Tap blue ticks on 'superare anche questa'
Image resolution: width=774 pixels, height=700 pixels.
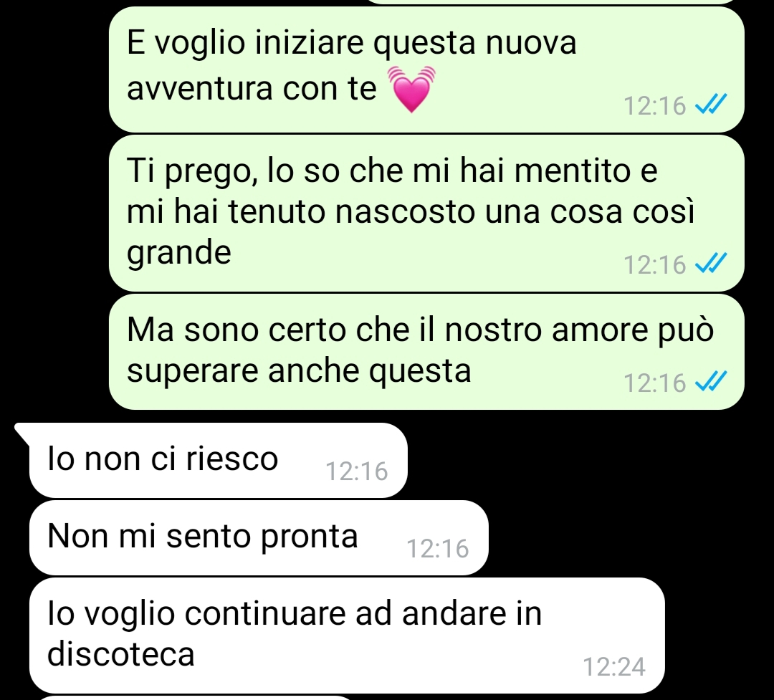[710, 382]
